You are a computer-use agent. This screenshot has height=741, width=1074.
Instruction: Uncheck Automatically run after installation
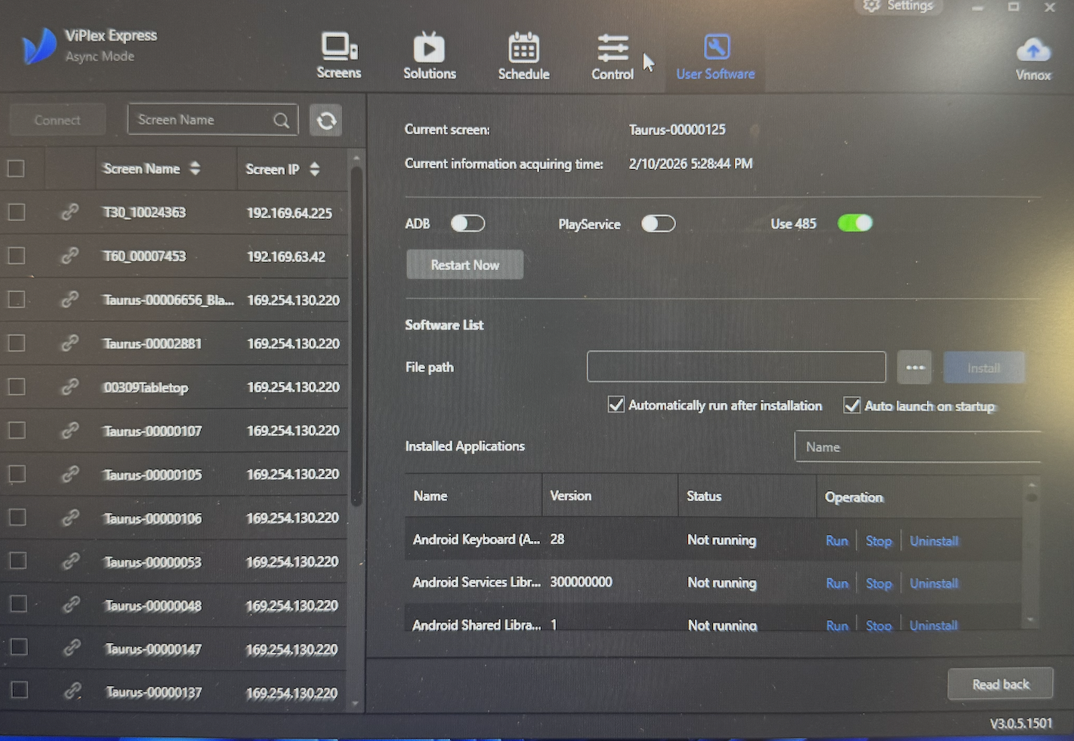tap(616, 405)
